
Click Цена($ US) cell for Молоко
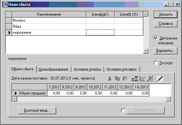tap(129, 20)
